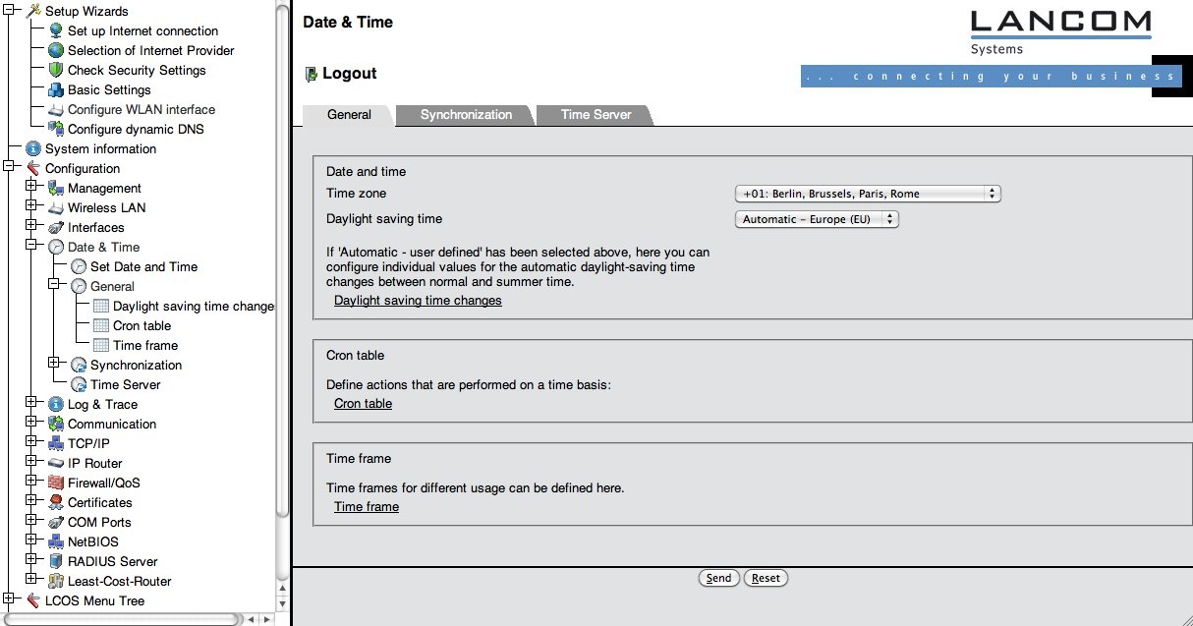Click the System information icon
The width and height of the screenshot is (1193, 626).
tap(33, 148)
